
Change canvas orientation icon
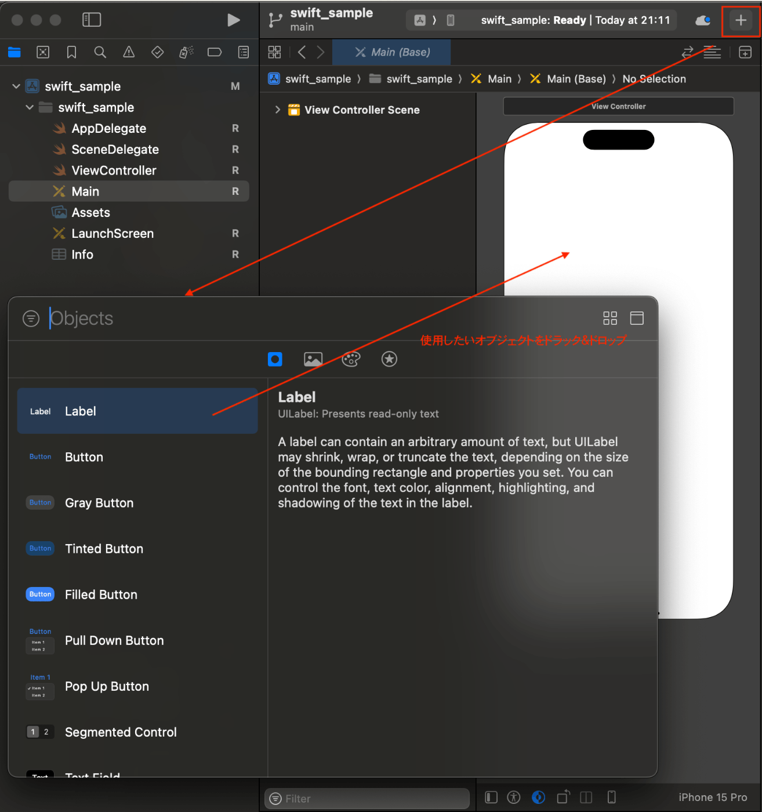click(563, 797)
